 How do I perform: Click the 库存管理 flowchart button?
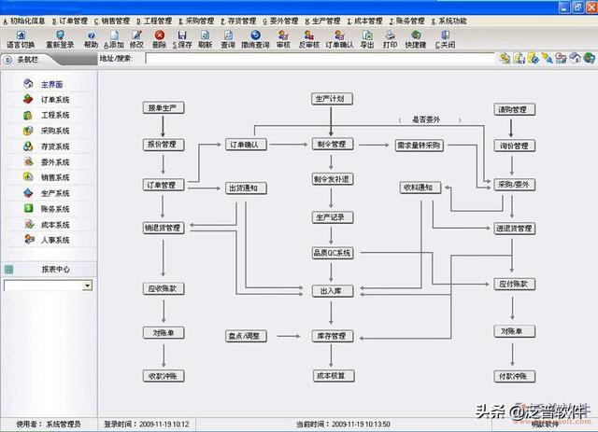(333, 336)
